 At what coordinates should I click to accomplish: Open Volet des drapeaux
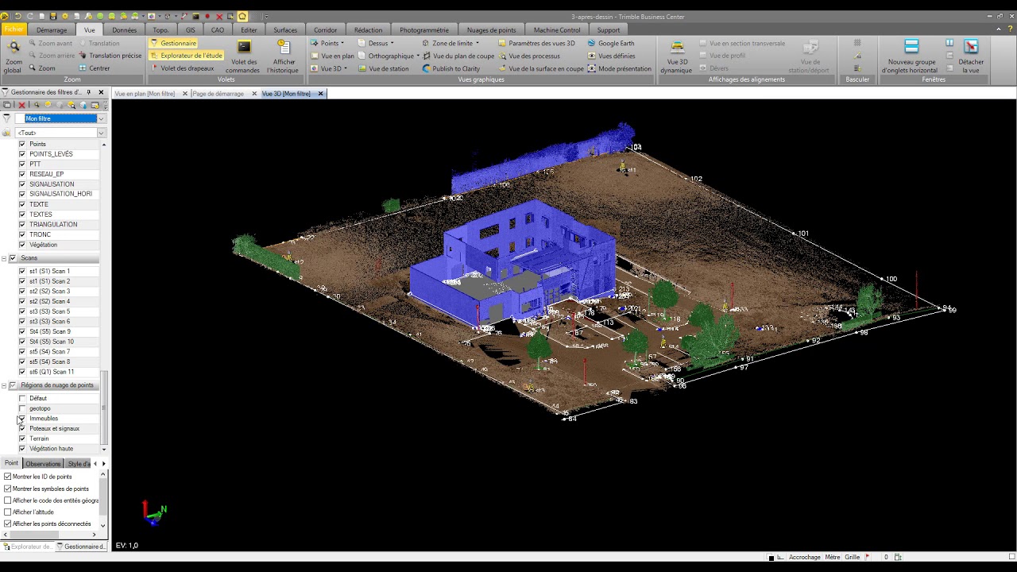[182, 68]
